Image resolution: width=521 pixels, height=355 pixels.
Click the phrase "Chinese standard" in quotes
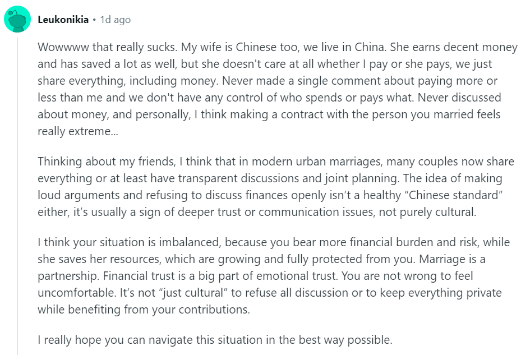coord(454,195)
